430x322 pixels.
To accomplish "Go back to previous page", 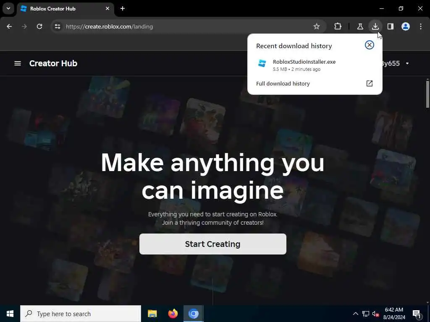I will point(9,26).
